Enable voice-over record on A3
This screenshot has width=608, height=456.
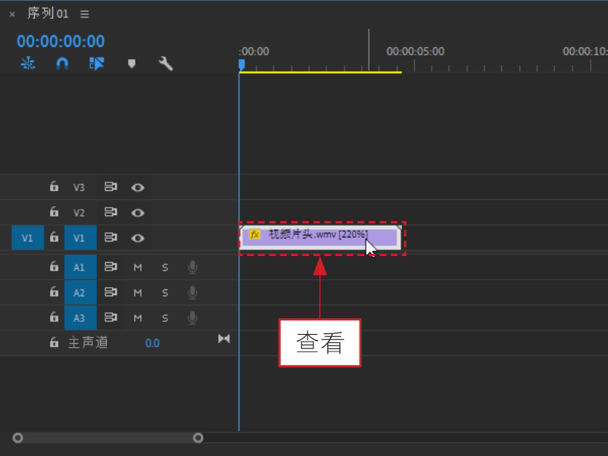(x=192, y=318)
